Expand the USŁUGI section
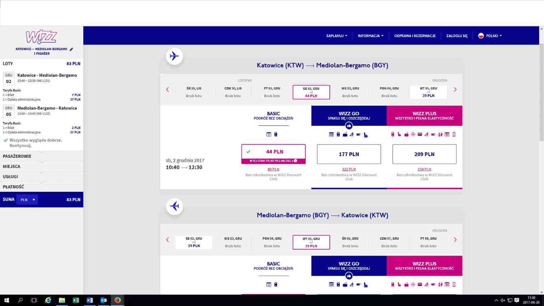The width and height of the screenshot is (544, 306). point(41,177)
